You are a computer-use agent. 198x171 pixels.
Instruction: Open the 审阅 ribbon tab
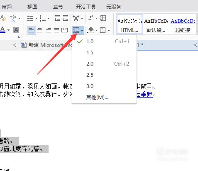point(7,7)
